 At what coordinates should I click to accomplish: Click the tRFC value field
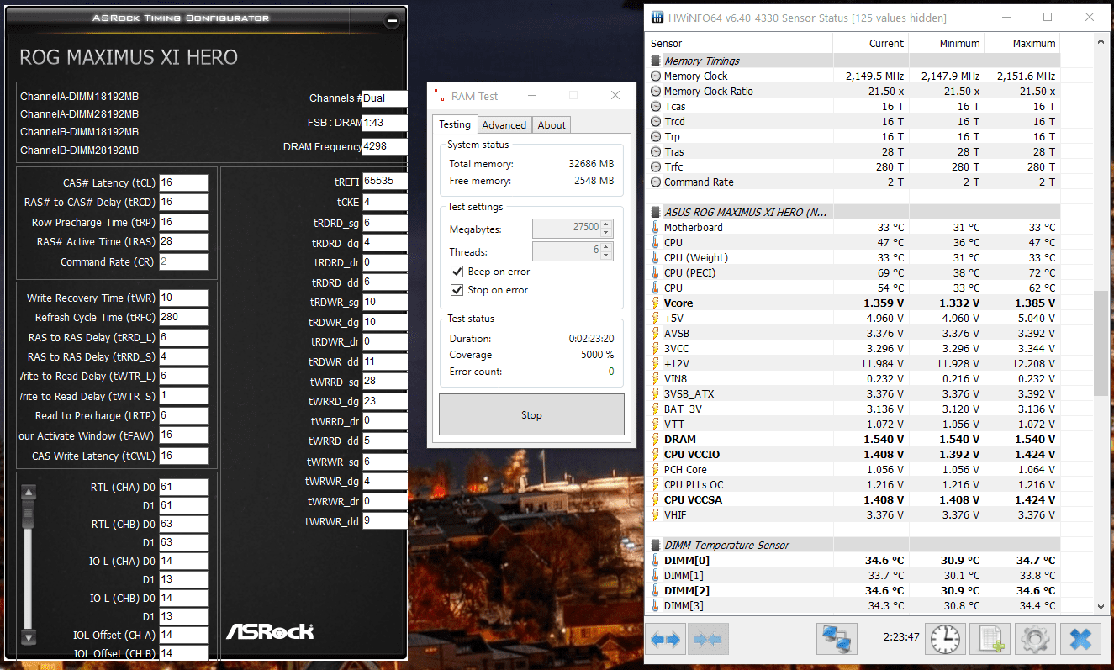pos(183,318)
